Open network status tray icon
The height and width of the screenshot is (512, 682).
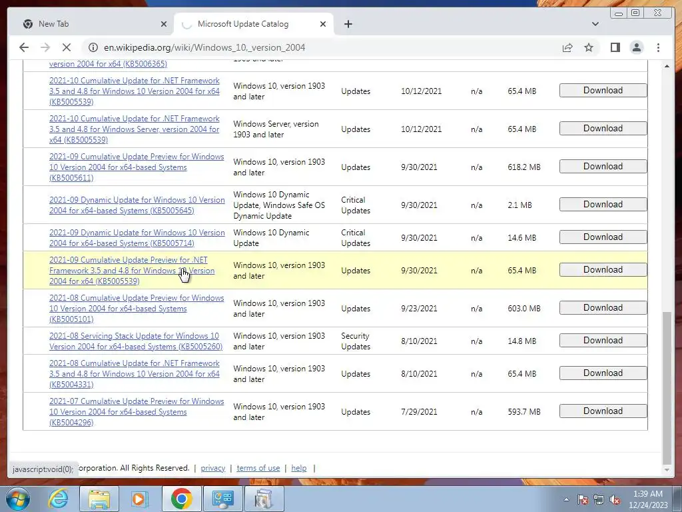(599, 499)
